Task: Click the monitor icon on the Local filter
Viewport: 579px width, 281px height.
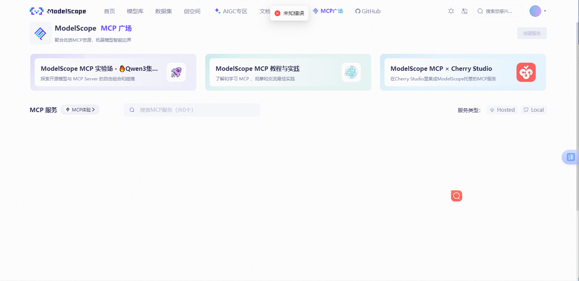Action: point(526,110)
